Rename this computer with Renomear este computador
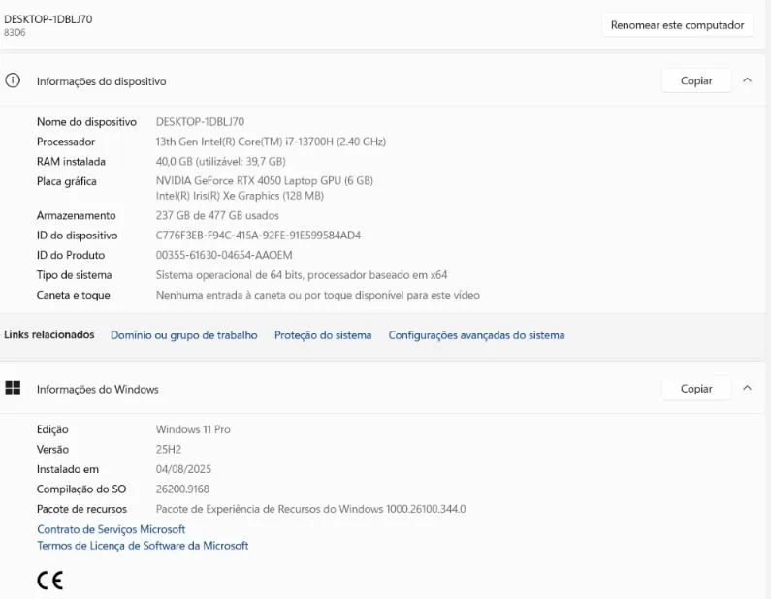 677,25
